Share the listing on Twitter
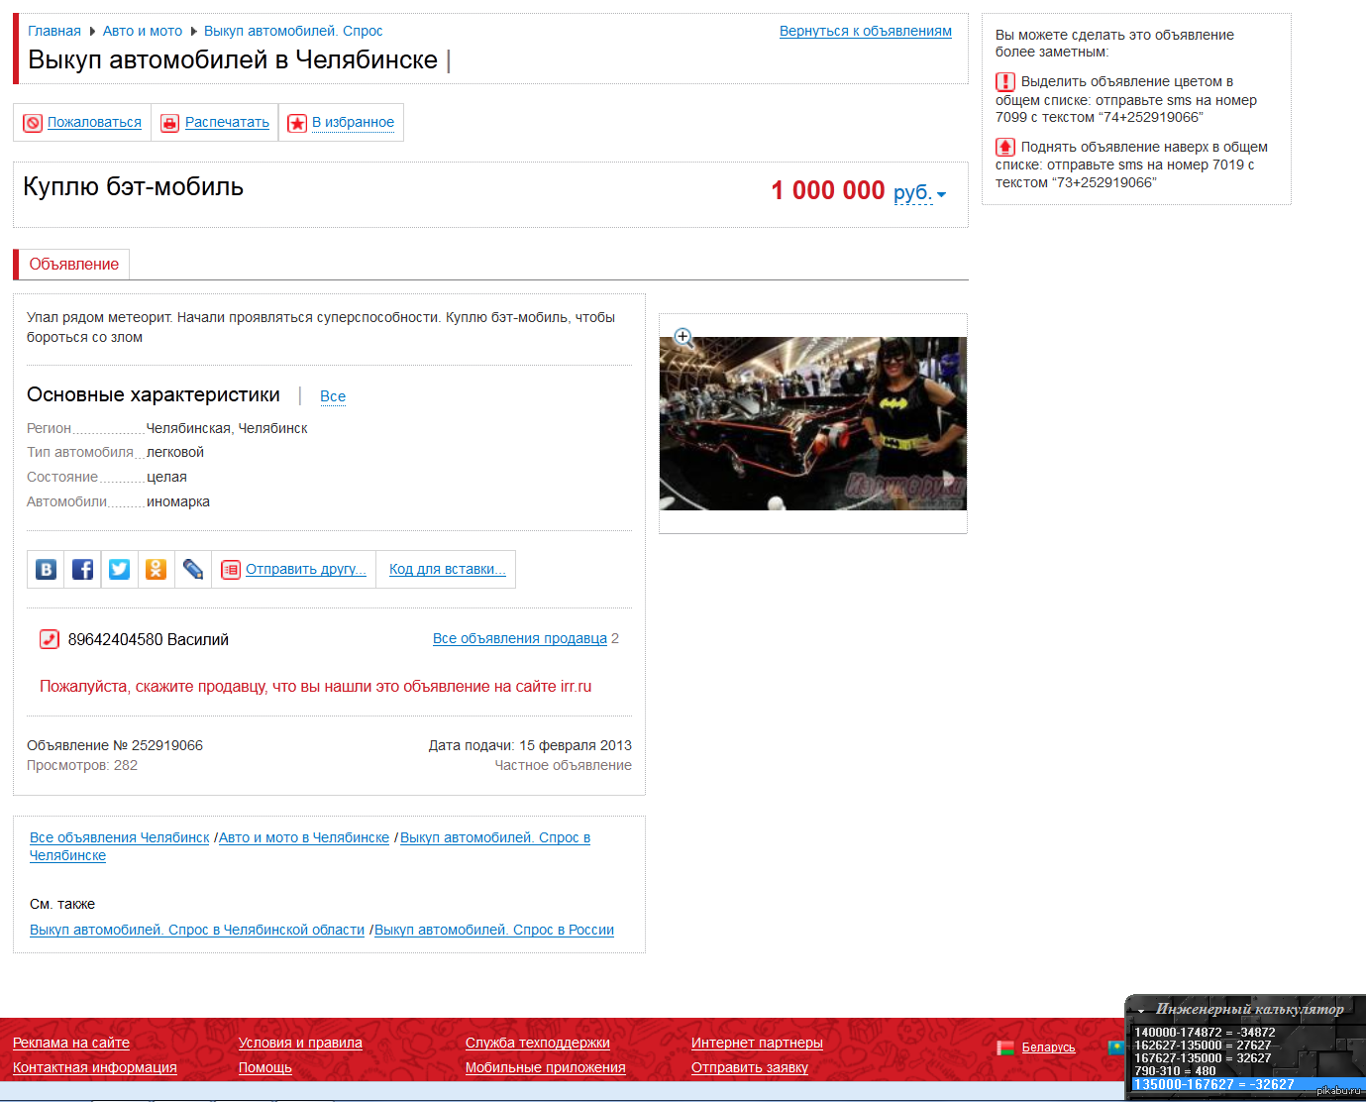 pos(119,569)
